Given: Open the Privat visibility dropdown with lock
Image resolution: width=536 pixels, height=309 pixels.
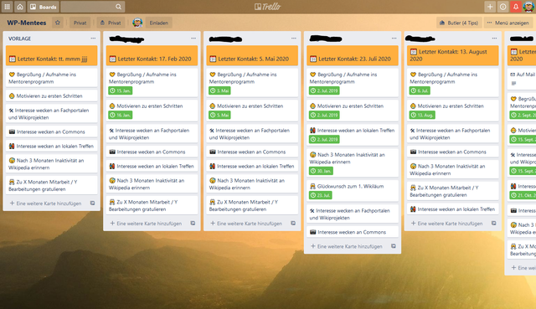Looking at the screenshot, I should [111, 23].
